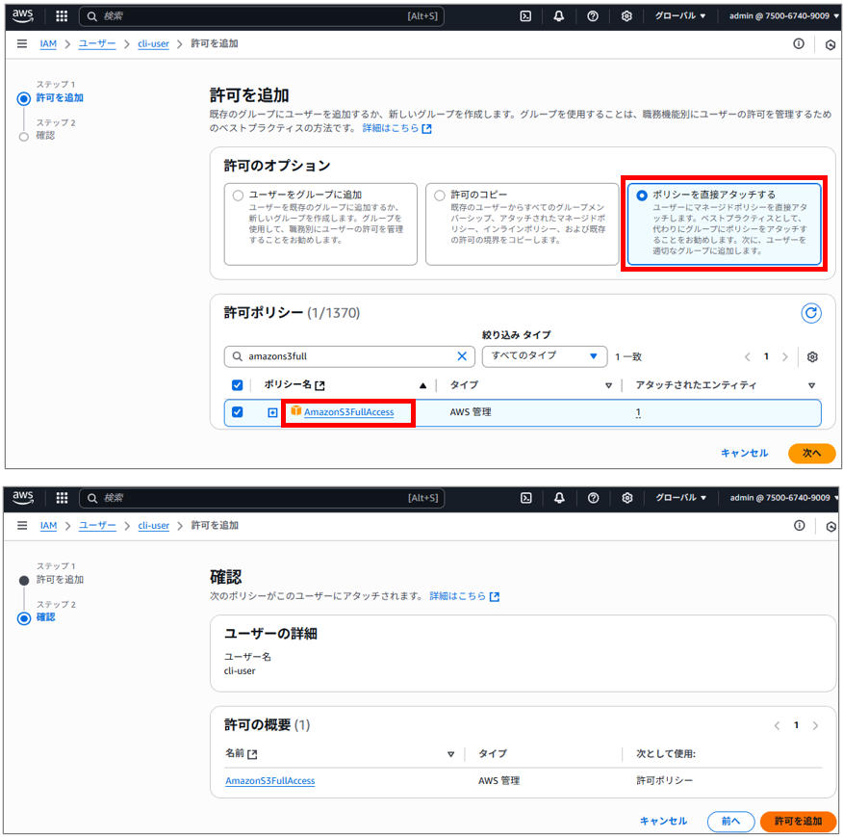Select step 2 確認 in wizard on permissions page

pyautogui.click(x=45, y=135)
